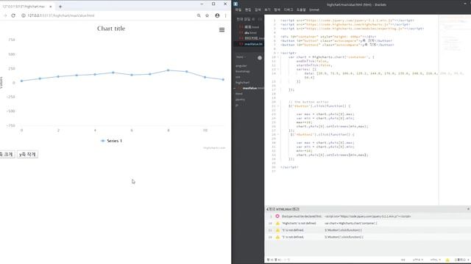The width and height of the screenshot is (471, 264).
Task: Select div.html in working files
Action: (249, 32)
